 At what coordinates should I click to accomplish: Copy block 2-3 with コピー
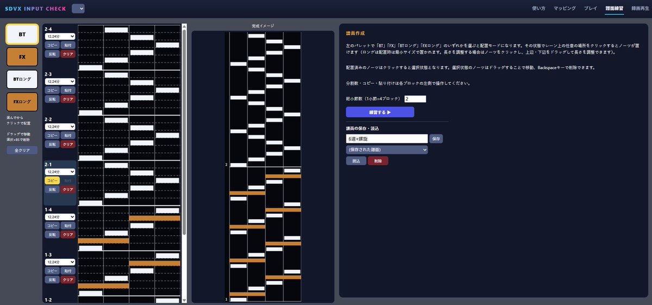(x=52, y=90)
